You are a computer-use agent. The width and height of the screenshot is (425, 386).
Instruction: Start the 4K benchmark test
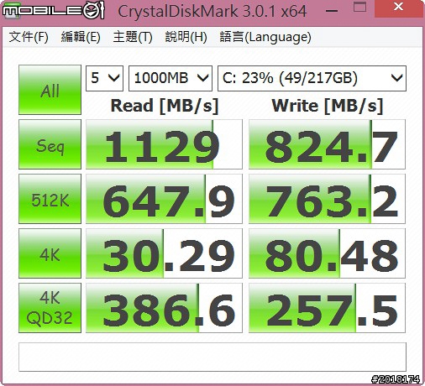tap(50, 253)
